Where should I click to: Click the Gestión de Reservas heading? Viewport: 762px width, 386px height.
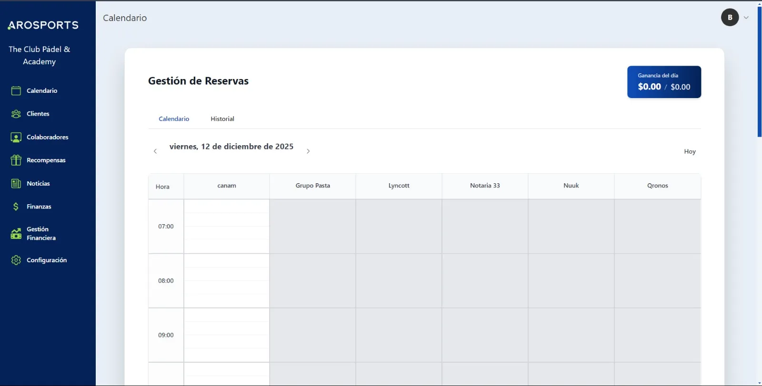198,81
